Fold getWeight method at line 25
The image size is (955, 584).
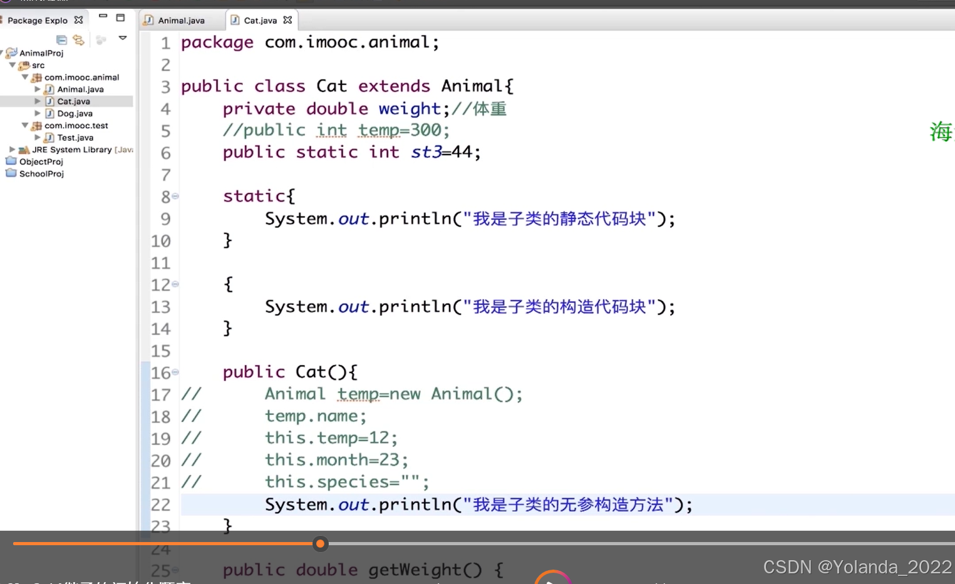[175, 570]
